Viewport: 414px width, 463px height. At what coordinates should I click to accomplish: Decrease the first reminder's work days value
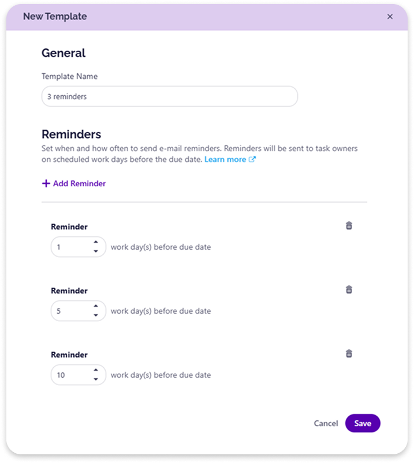tap(95, 251)
